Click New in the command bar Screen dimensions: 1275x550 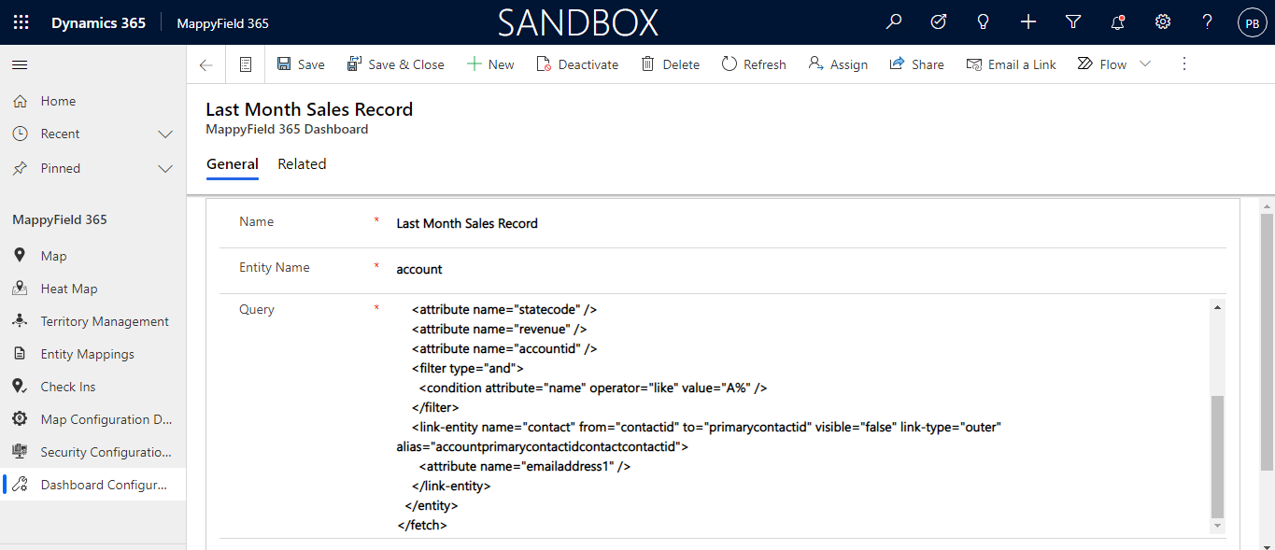pyautogui.click(x=490, y=64)
